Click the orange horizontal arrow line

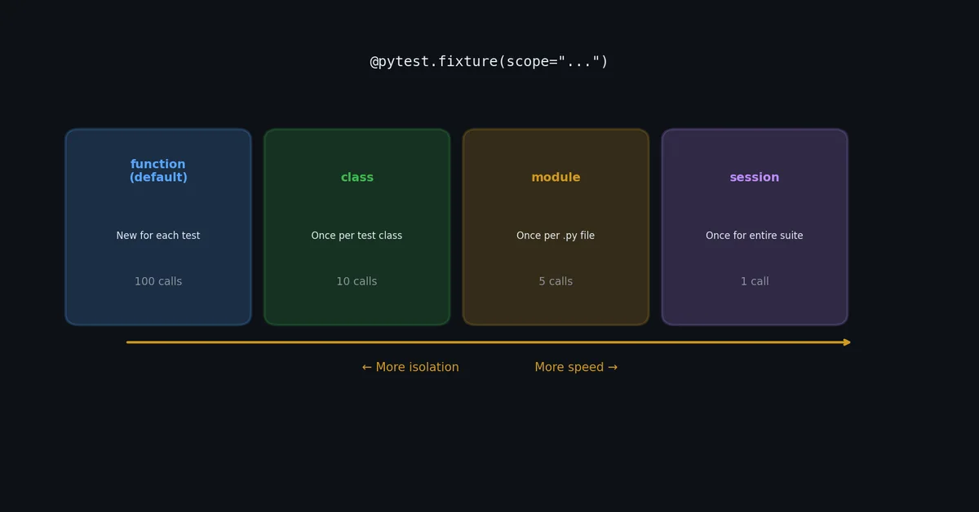click(x=489, y=342)
